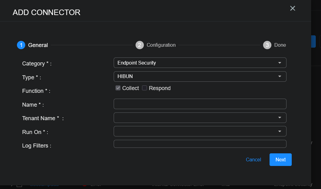Select the General step label

coord(38,45)
